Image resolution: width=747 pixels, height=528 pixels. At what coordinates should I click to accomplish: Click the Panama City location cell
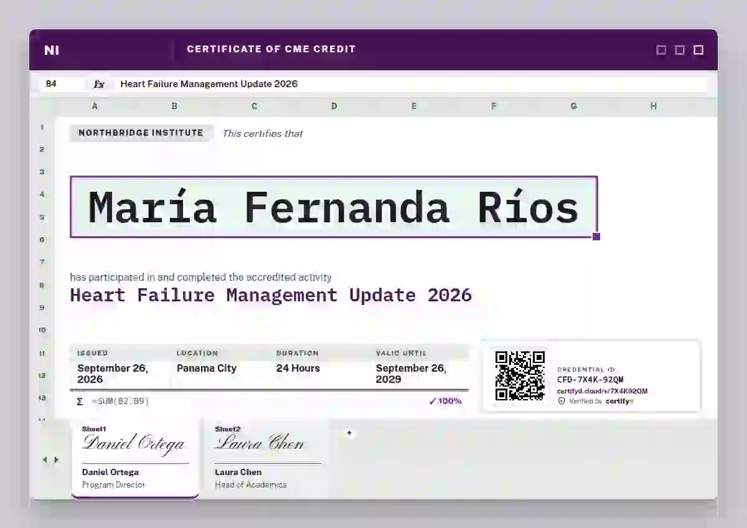pos(207,368)
